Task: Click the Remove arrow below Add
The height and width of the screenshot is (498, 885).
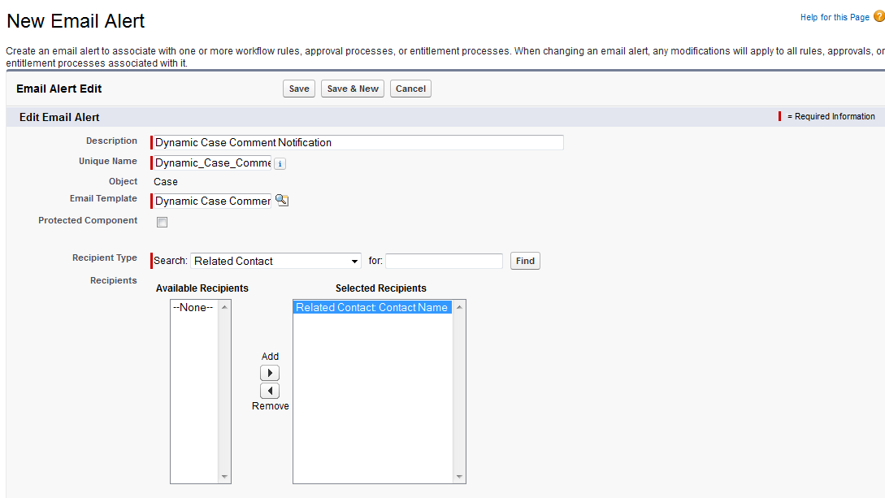Action: pyautogui.click(x=270, y=391)
